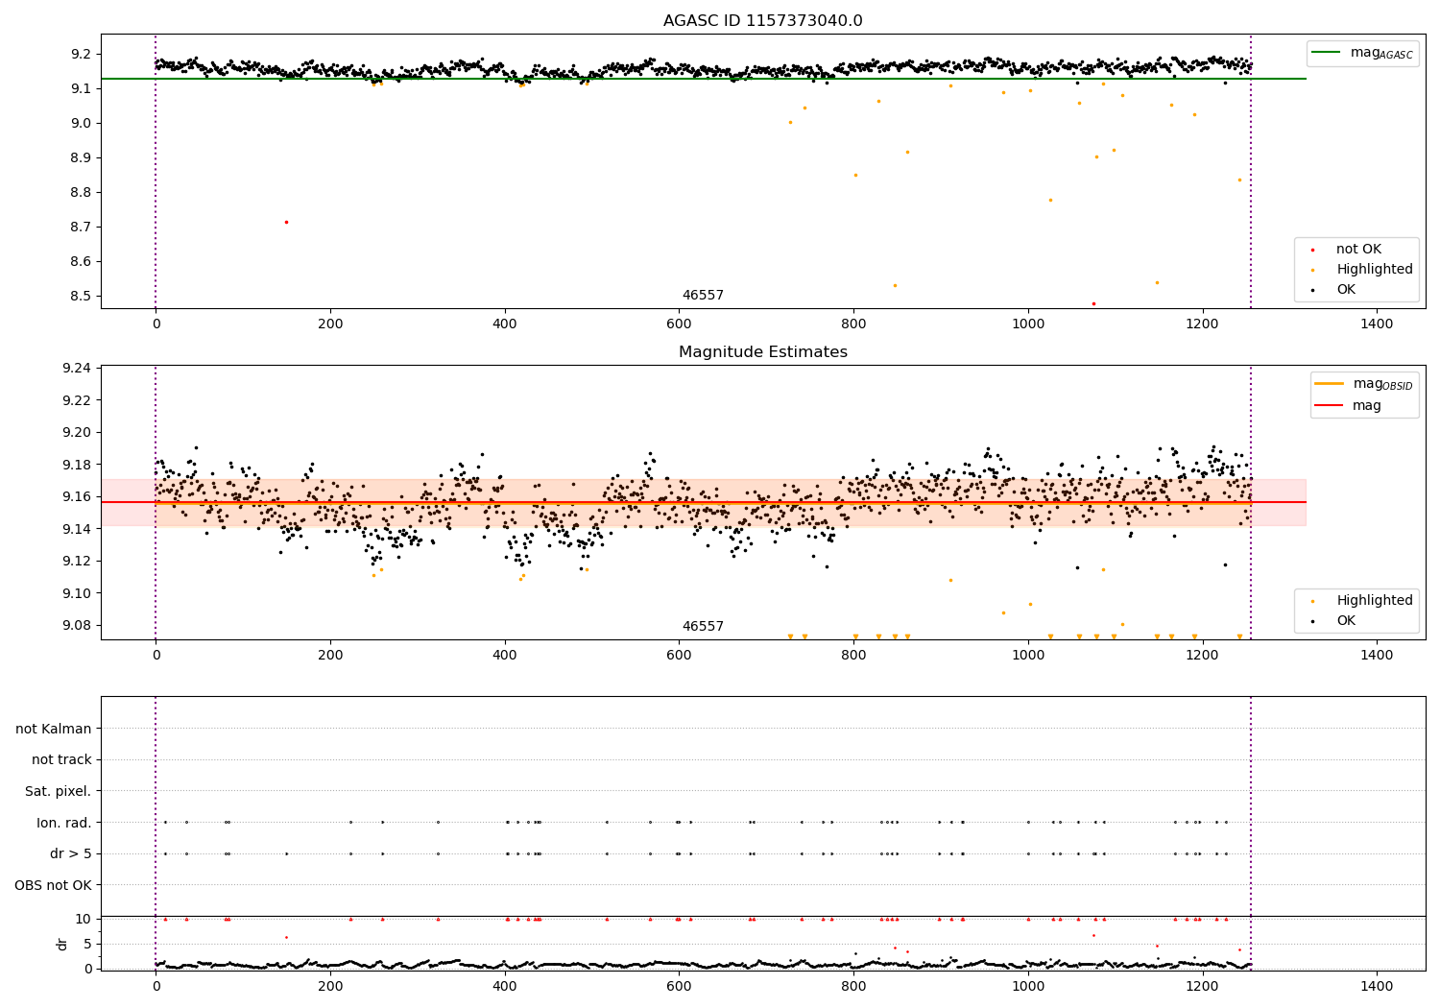Viewport: 1440px width, 1008px height.
Task: Click the 9.14 y-axis tick label
Action: coord(78,529)
